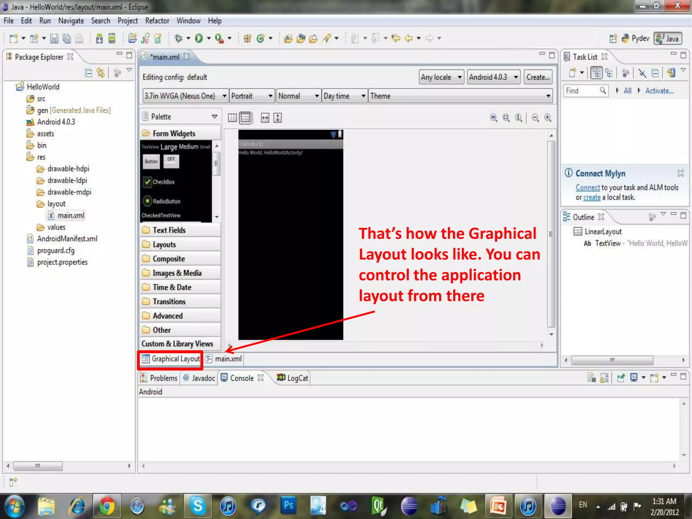Open the 3.7in WVGA (Nexus One) device dropdown

(186, 96)
